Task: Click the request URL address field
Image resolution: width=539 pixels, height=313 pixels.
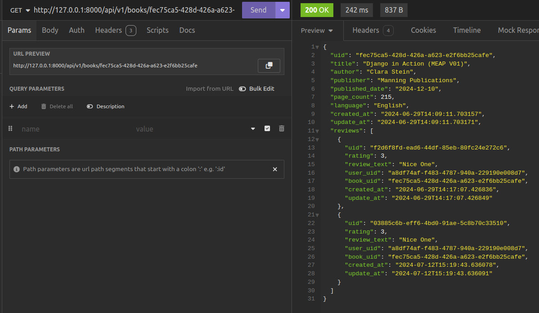Action: tap(134, 10)
